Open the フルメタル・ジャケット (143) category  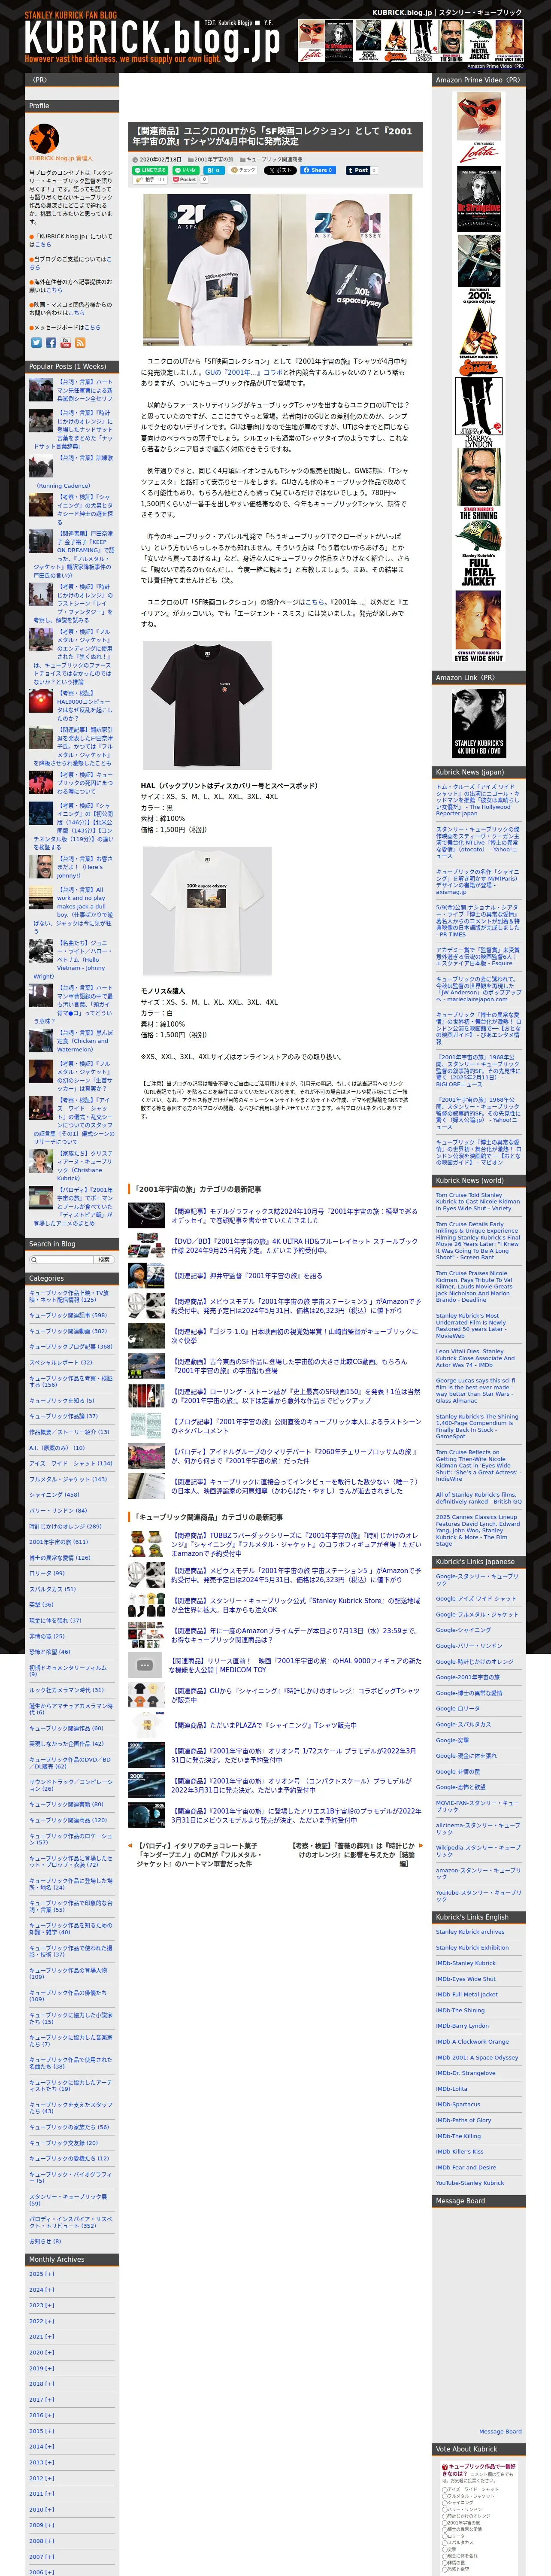tap(68, 1479)
